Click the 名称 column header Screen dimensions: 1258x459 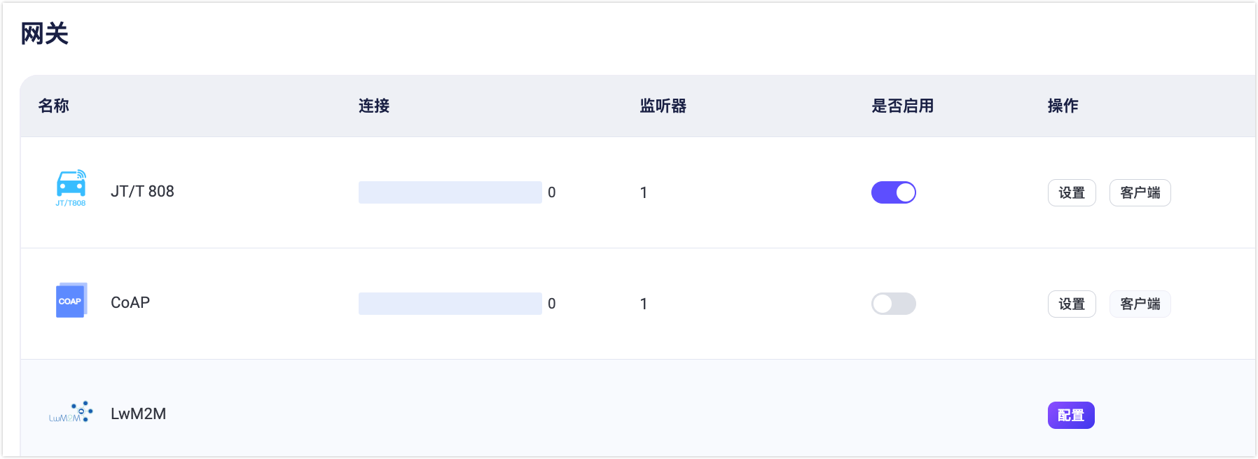click(54, 106)
